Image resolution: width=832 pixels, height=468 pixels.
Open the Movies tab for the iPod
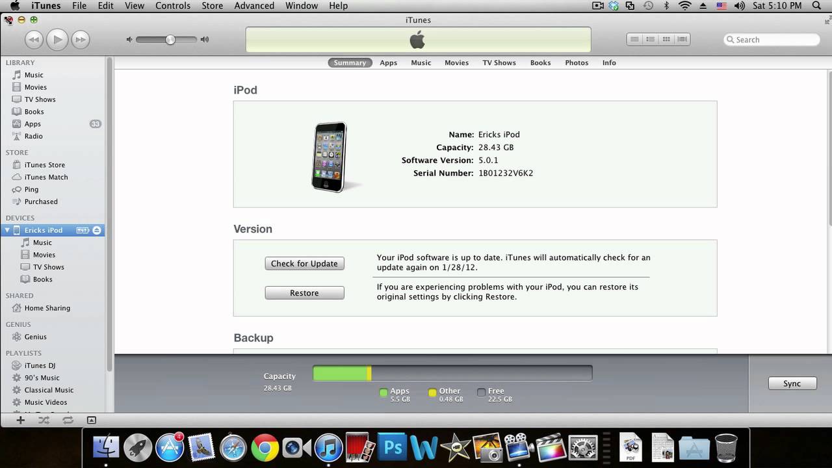click(456, 63)
